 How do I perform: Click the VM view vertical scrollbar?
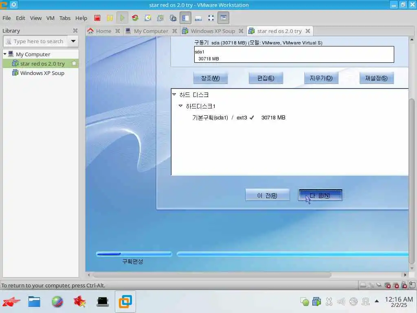[412, 181]
